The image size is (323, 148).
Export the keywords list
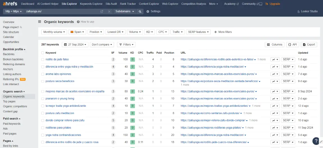(x=309, y=44)
